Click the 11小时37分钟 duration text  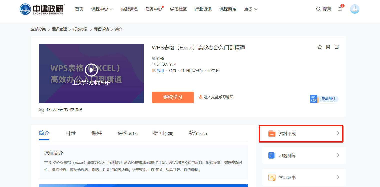[x=192, y=71]
